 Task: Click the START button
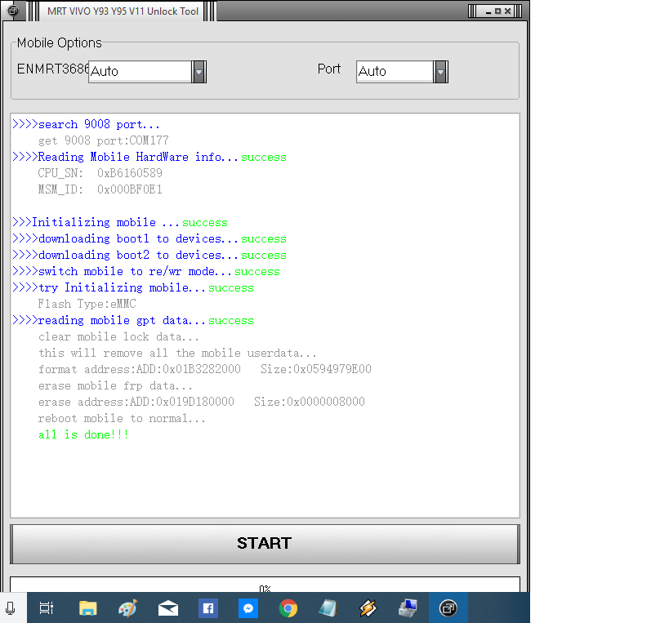265,544
